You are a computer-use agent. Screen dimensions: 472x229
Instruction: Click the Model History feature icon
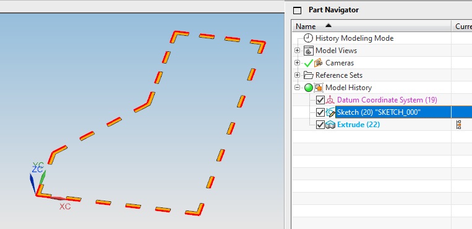click(319, 88)
